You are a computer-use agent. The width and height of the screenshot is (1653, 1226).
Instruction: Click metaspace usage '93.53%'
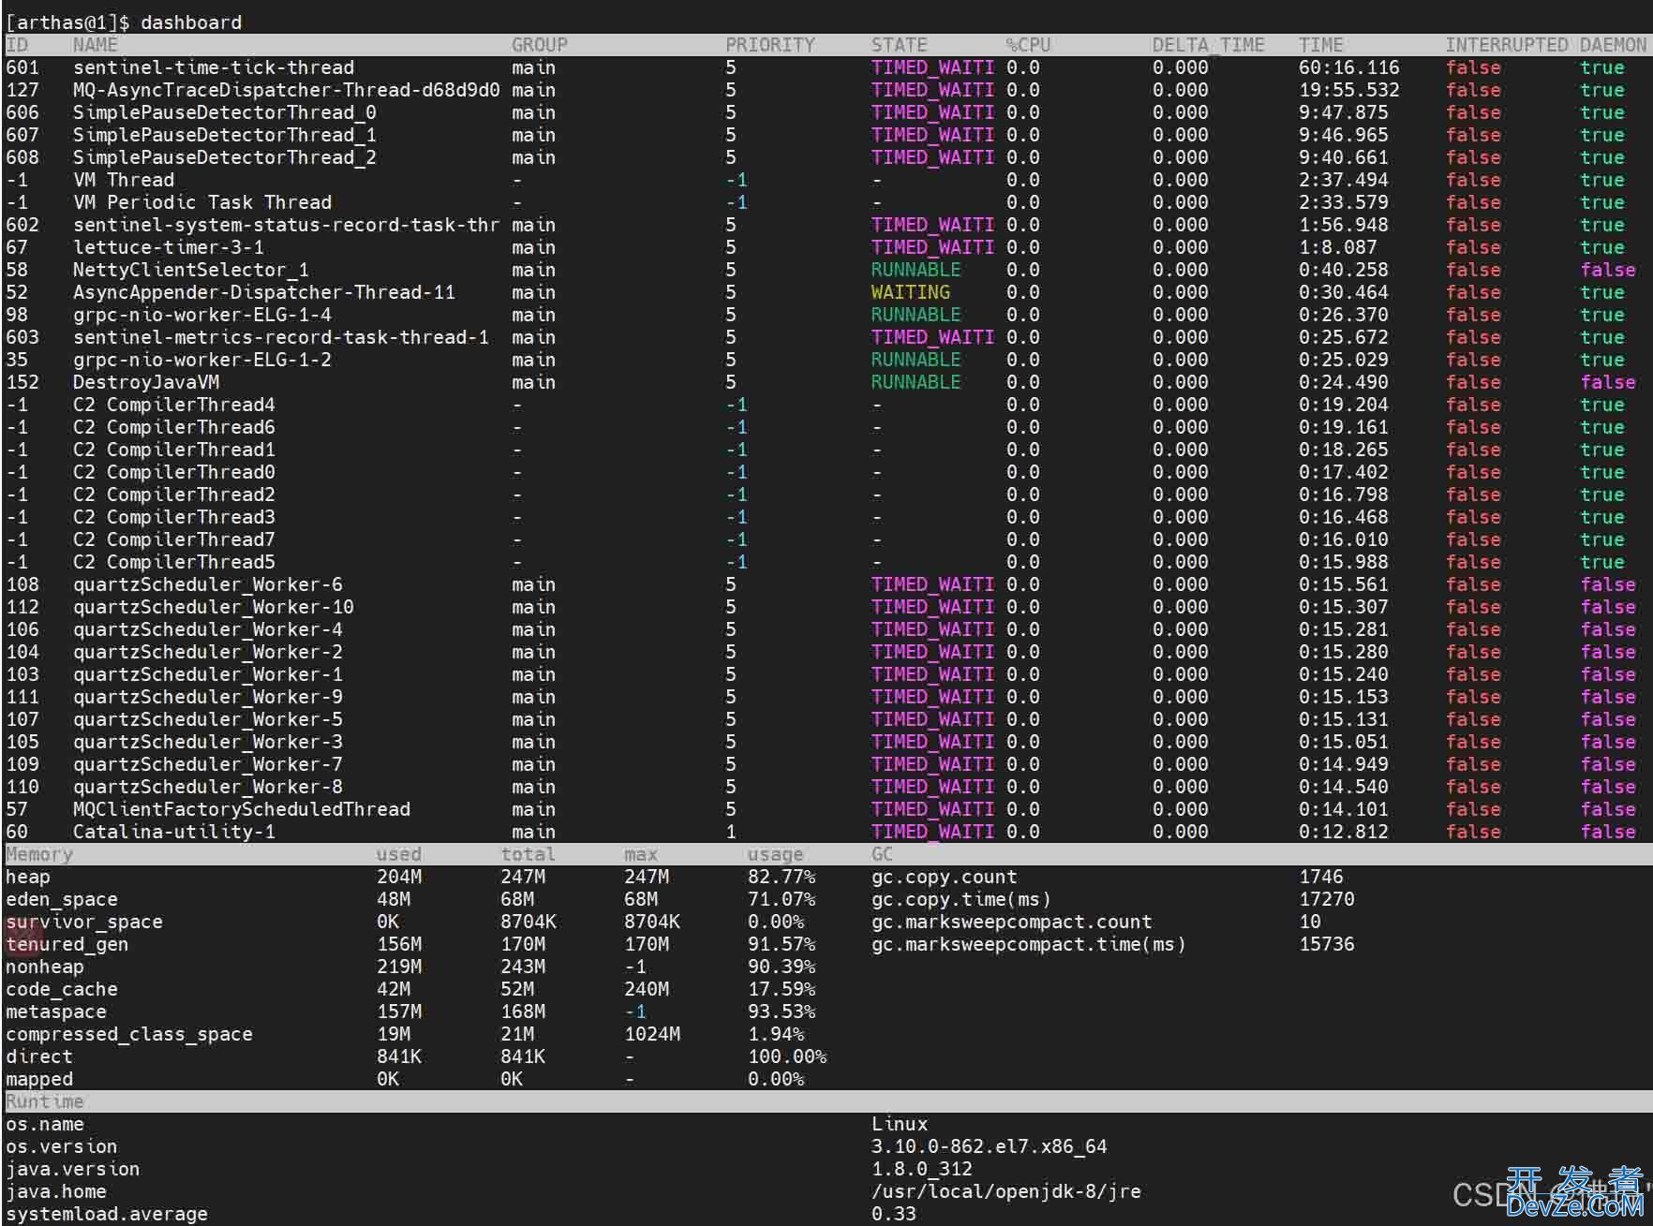[x=782, y=1012]
